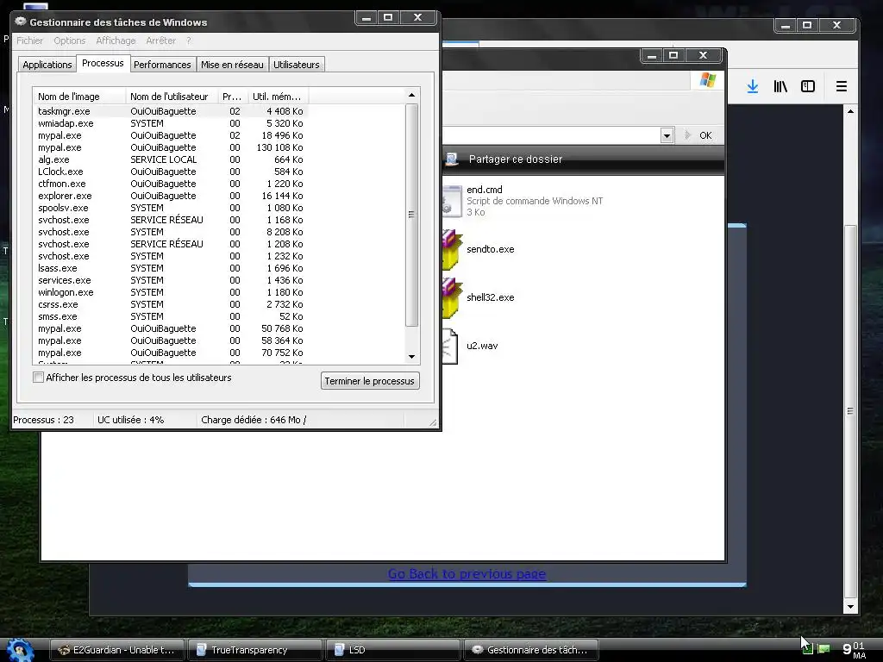Click the Partager ce dossier icon
The width and height of the screenshot is (883, 662).
point(451,159)
